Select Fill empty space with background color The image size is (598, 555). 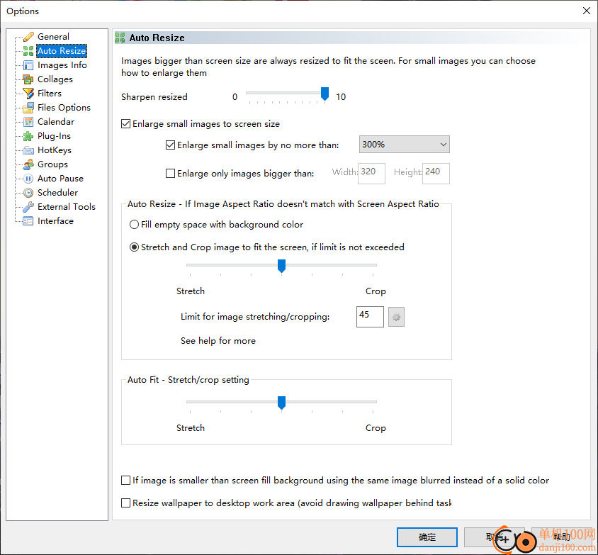coord(134,225)
